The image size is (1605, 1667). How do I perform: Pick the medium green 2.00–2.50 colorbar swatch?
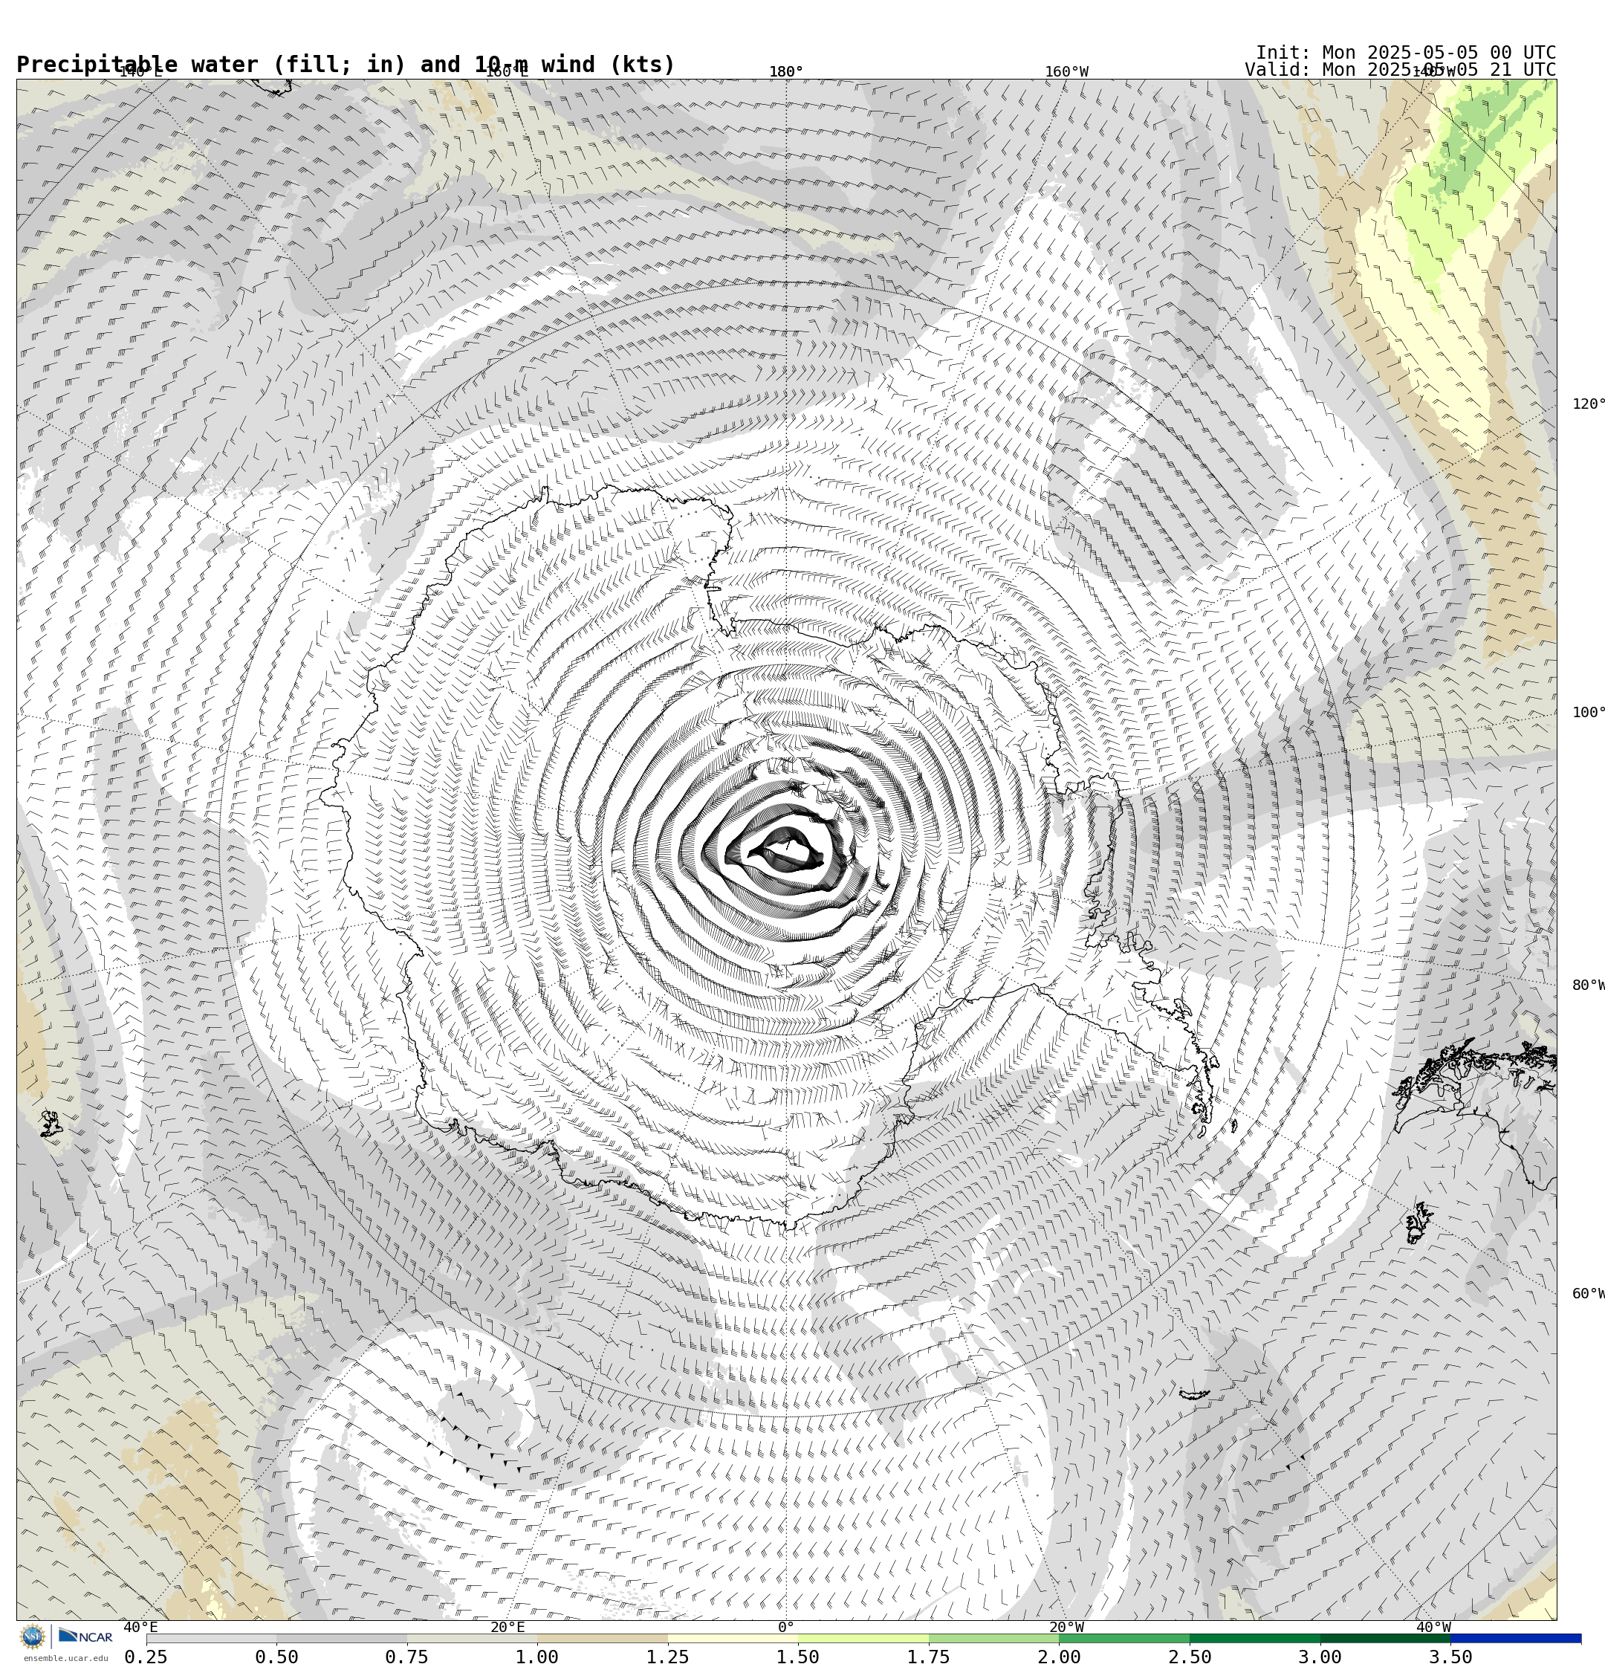[x=1124, y=1638]
